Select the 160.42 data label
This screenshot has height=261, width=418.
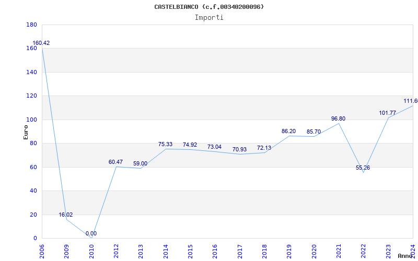(x=41, y=43)
